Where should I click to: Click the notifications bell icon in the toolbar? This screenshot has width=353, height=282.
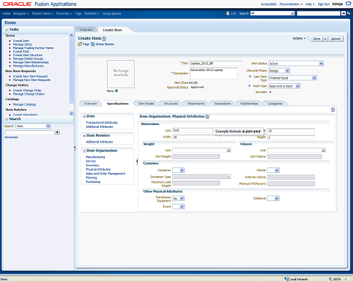[x=228, y=13]
